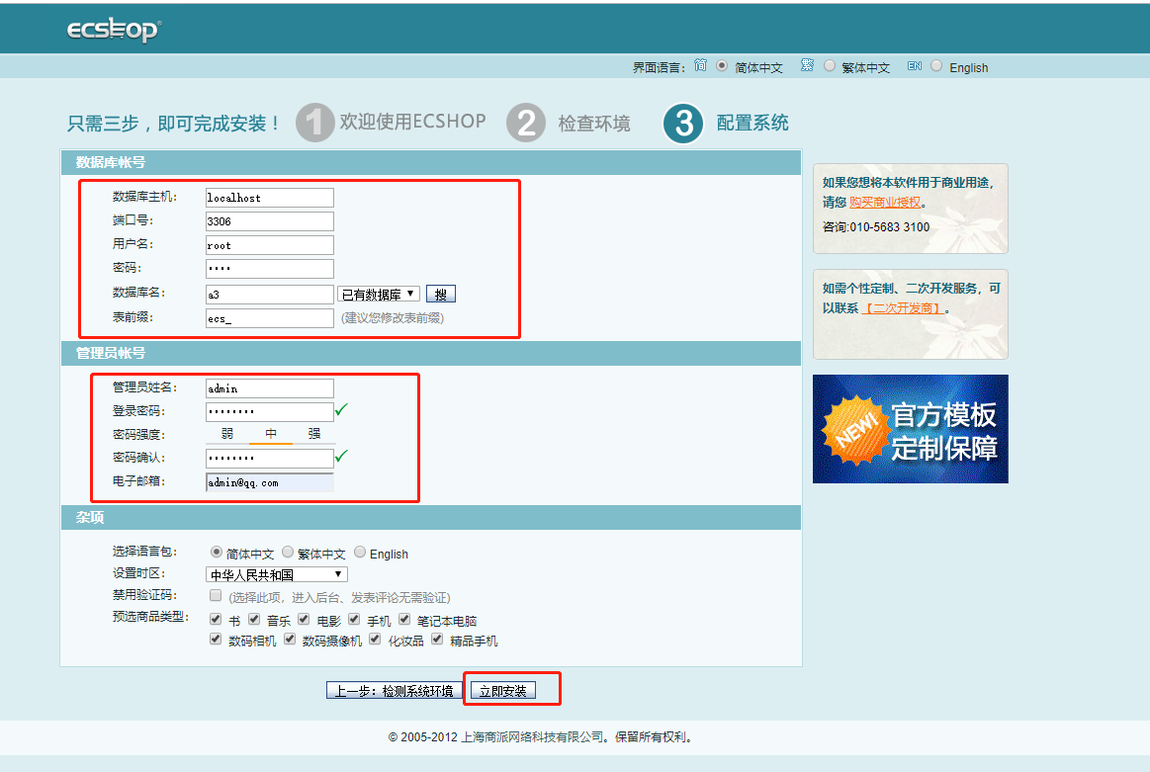Click the 端口号 3306 field
Screen dimensions: 1150x772
(x=270, y=220)
